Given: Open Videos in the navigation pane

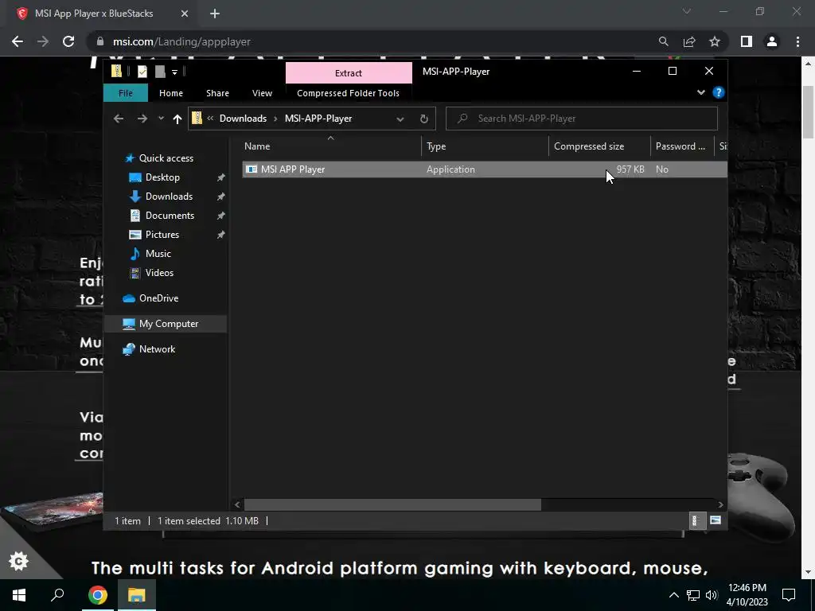Looking at the screenshot, I should [x=159, y=273].
